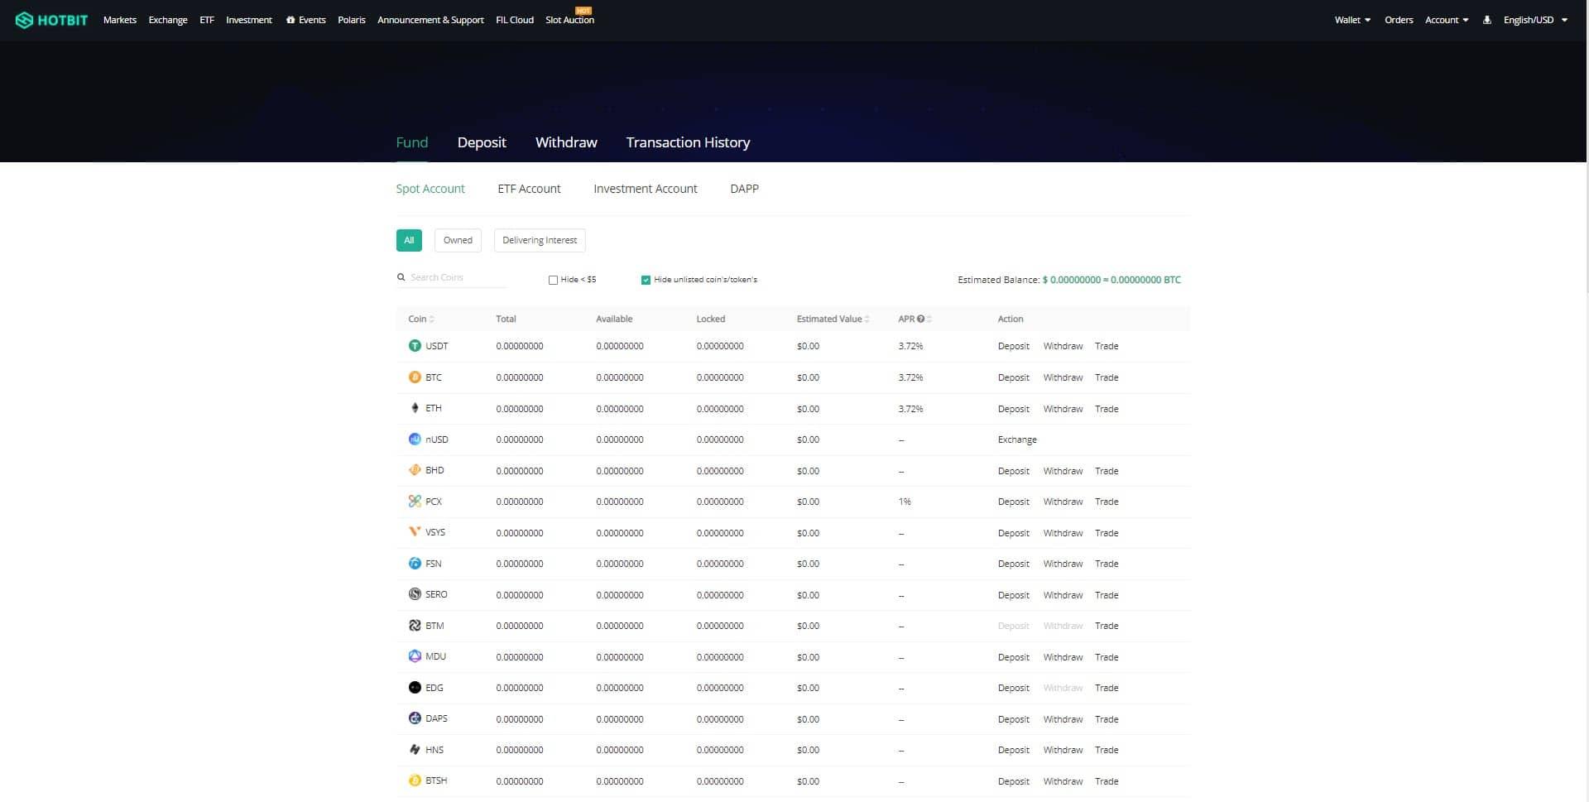Switch to the DAPP tab

click(x=744, y=189)
